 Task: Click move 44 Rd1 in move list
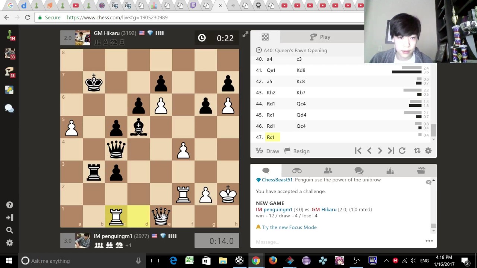(x=271, y=104)
